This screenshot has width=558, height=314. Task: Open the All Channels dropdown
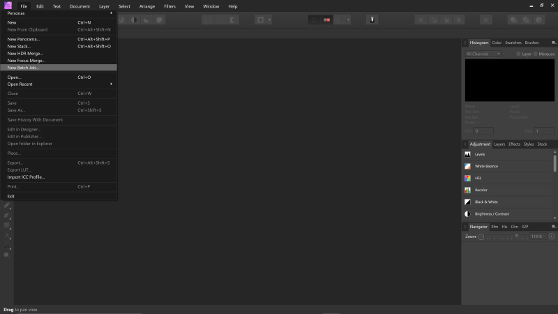coord(483,54)
